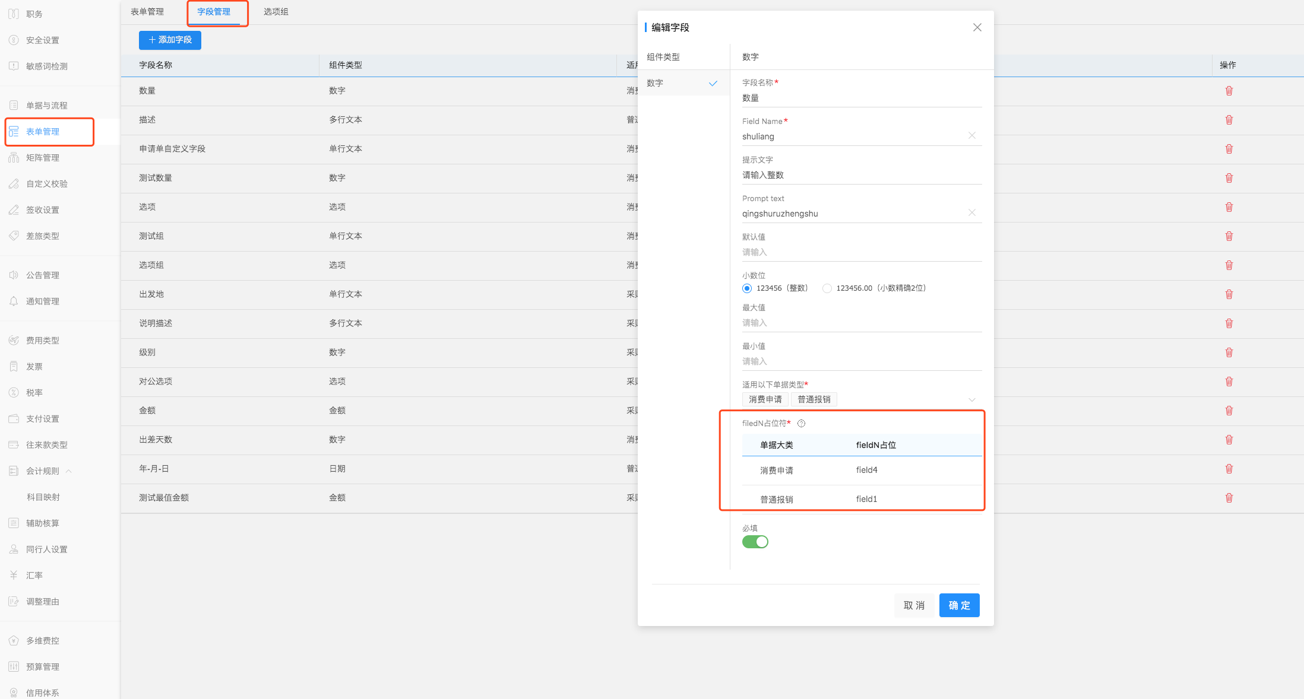Viewport: 1304px width, 699px height.
Task: Open 矩阵管理 in the sidebar
Action: click(42, 158)
